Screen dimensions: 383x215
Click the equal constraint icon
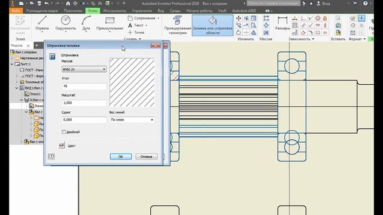(x=325, y=32)
